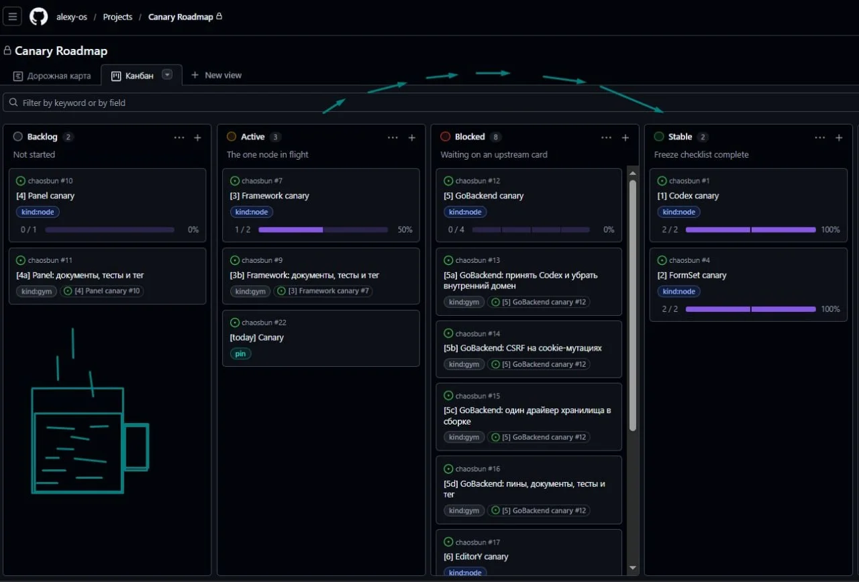Open the Stable column three-dot menu
The image size is (859, 582).
click(820, 137)
